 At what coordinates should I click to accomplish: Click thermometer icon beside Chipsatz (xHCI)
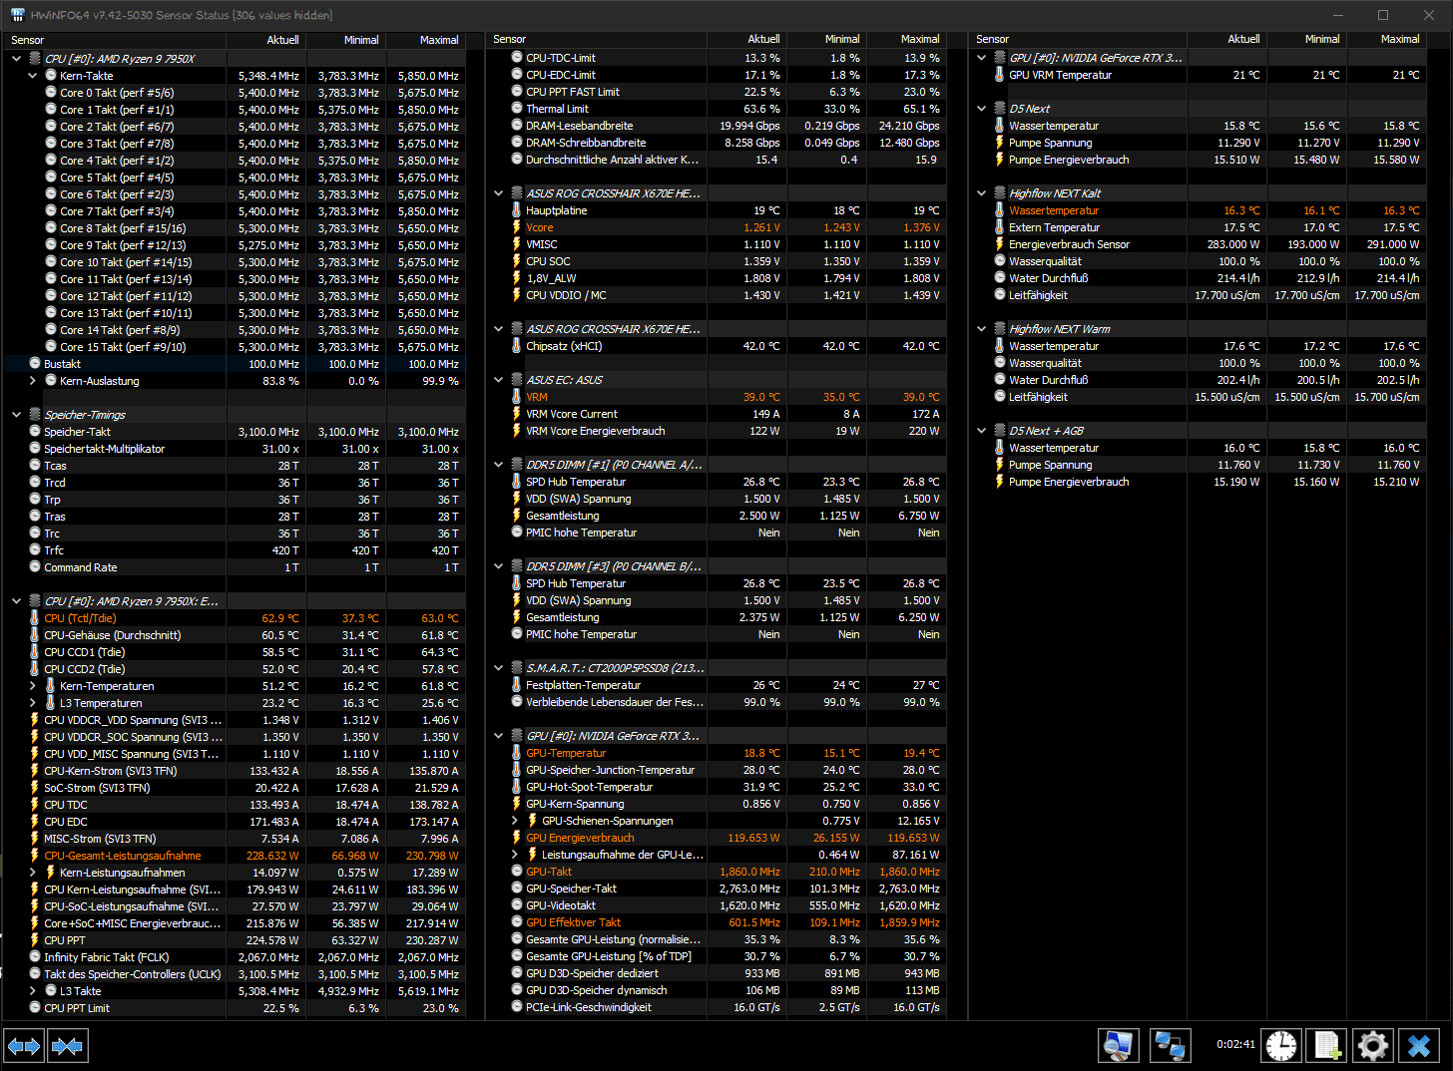coord(516,346)
